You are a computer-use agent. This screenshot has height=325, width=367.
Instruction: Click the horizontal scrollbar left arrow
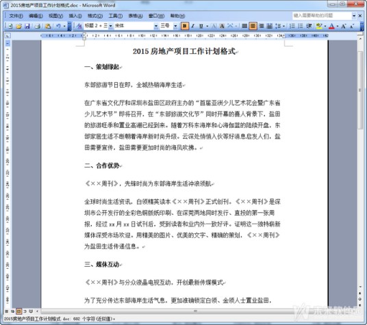click(x=37, y=311)
